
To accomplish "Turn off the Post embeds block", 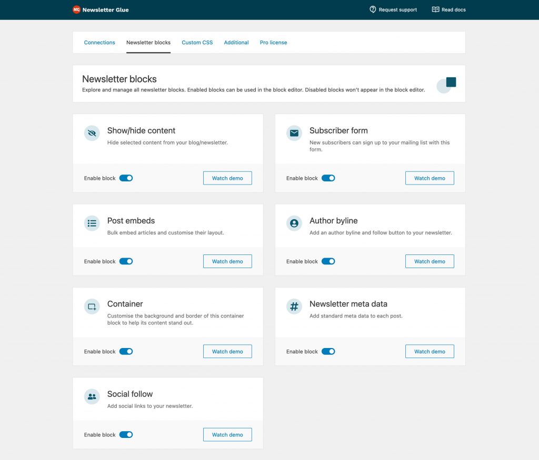I will click(x=126, y=261).
